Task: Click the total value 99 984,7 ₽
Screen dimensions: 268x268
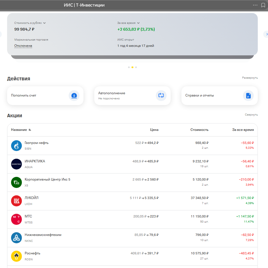Action: pos(24,30)
